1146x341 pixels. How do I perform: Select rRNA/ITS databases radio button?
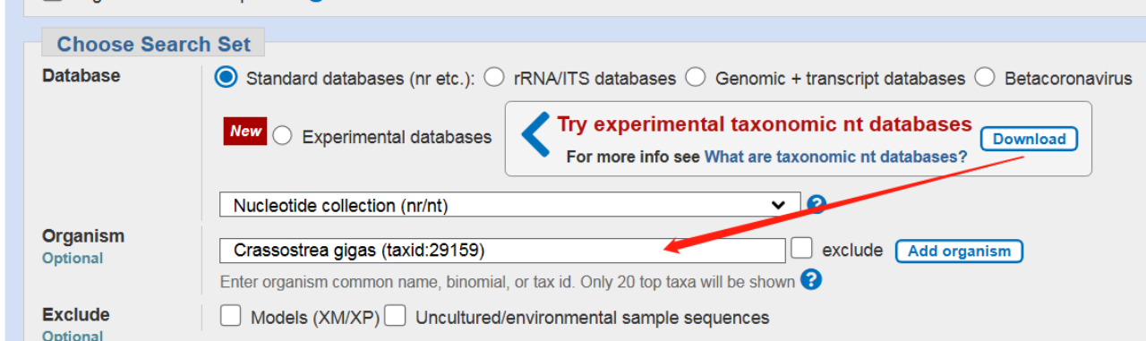click(494, 78)
